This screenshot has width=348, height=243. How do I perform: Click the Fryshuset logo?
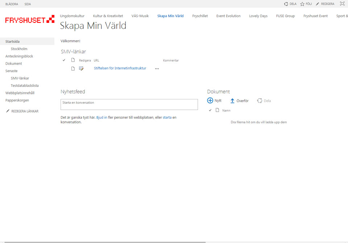pos(30,20)
